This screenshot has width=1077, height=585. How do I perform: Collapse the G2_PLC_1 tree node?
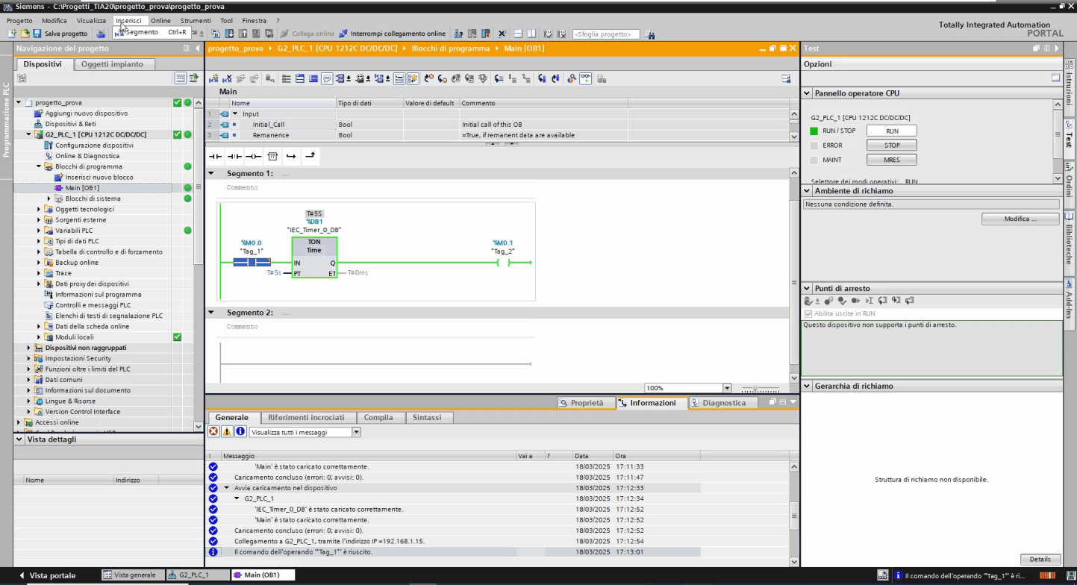coord(29,134)
